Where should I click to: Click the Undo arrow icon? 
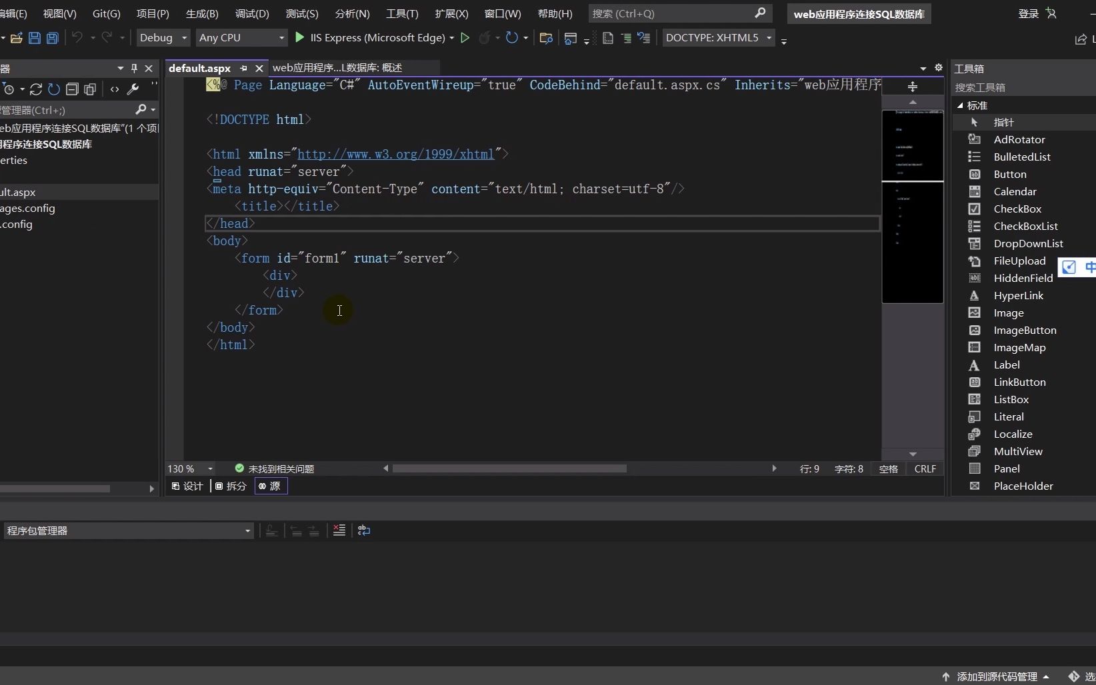[x=77, y=38]
